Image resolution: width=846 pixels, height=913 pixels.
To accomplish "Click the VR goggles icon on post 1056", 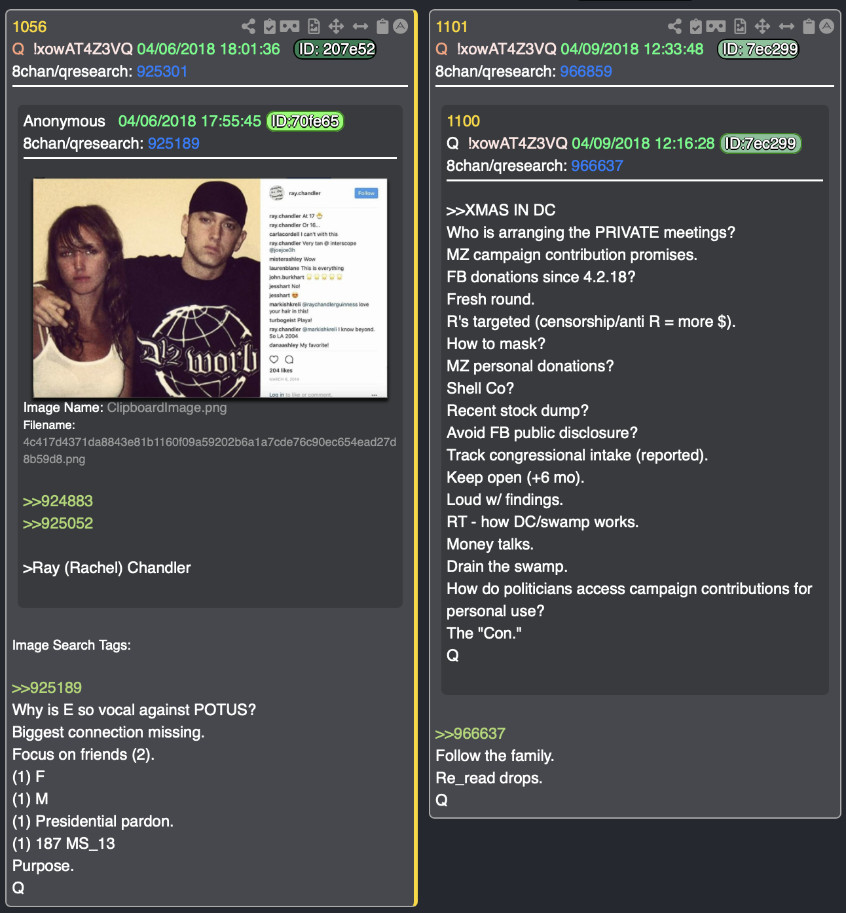I will tap(289, 26).
